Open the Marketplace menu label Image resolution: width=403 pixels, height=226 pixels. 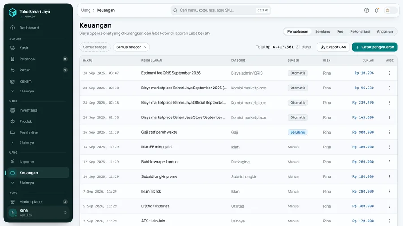click(30, 201)
